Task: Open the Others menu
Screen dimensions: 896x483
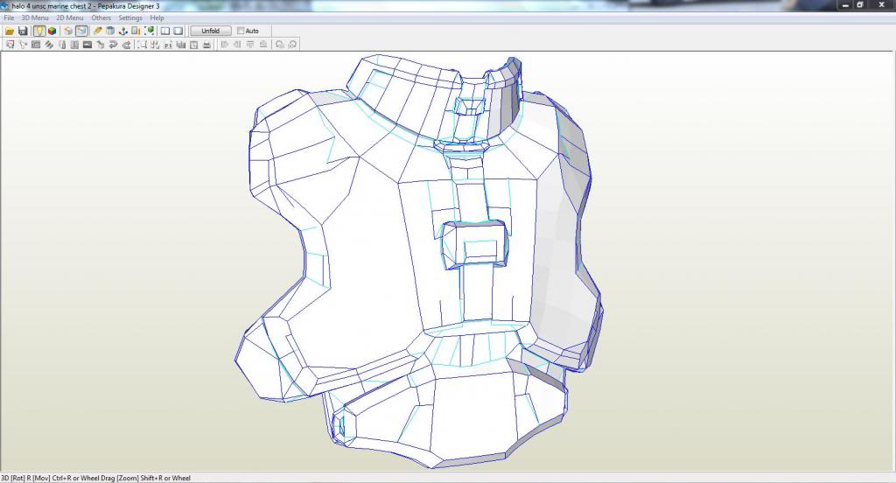Action: (101, 17)
